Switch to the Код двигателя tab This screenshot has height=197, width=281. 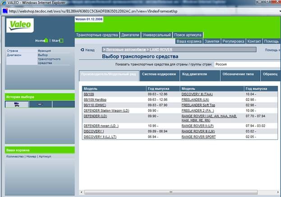(200, 75)
